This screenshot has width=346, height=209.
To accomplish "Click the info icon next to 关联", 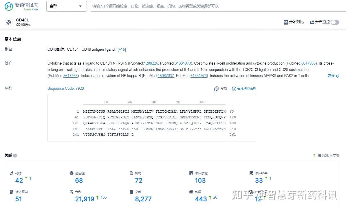I will [14, 155].
